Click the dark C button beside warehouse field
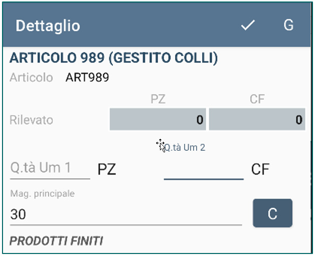Image resolution: width=317 pixels, height=257 pixels. point(272,213)
